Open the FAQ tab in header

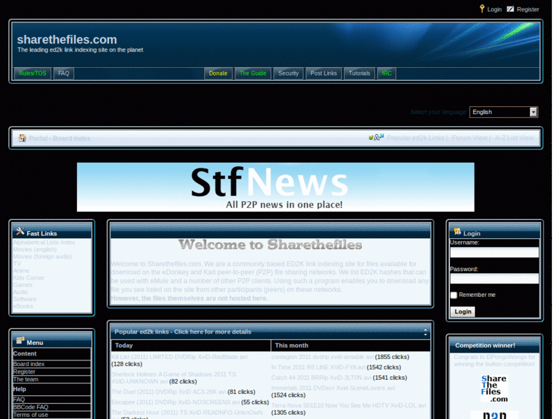point(64,73)
